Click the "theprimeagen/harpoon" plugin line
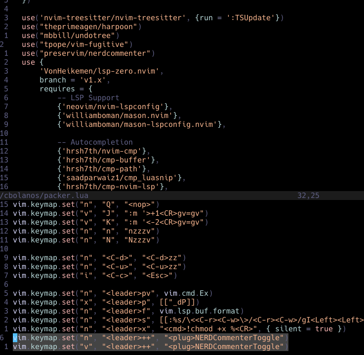The height and width of the screenshot is (355, 364). (x=81, y=27)
